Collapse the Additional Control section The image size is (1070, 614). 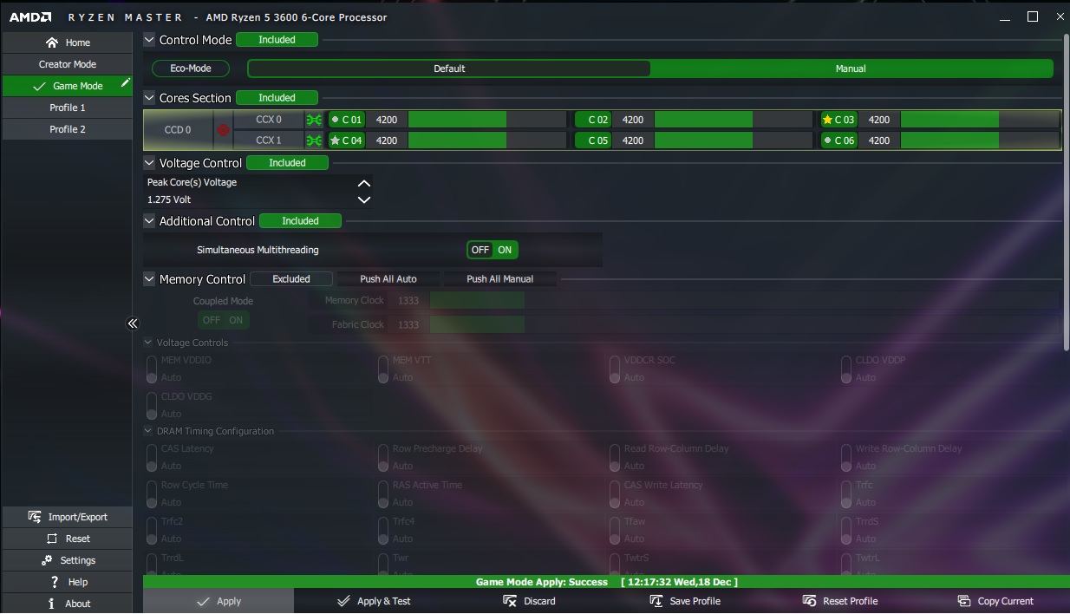coord(149,221)
